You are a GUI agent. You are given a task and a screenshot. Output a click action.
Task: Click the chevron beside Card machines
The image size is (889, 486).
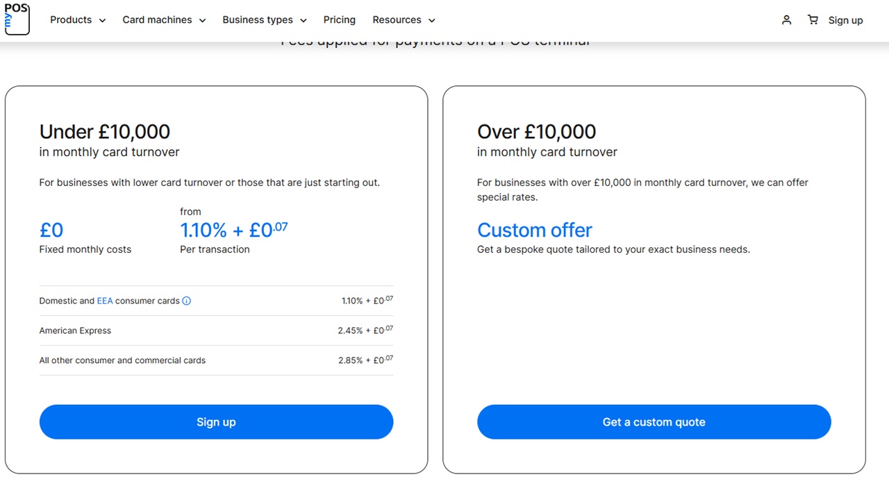pyautogui.click(x=202, y=20)
